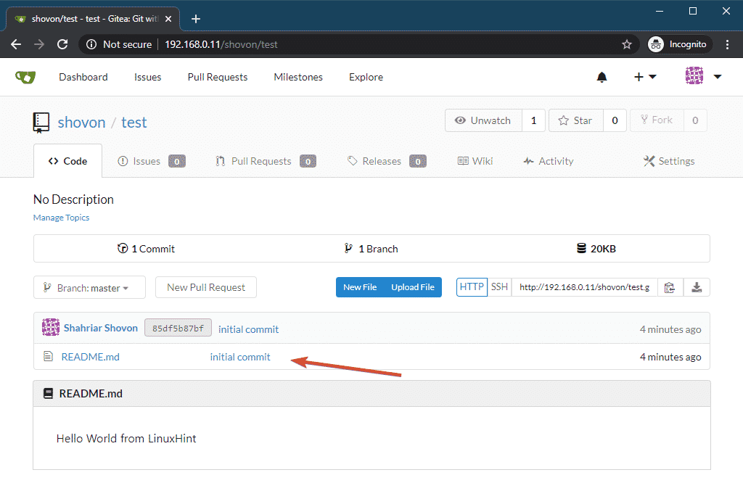Open the README.md row's initial commit link
The height and width of the screenshot is (491, 743).
click(240, 357)
